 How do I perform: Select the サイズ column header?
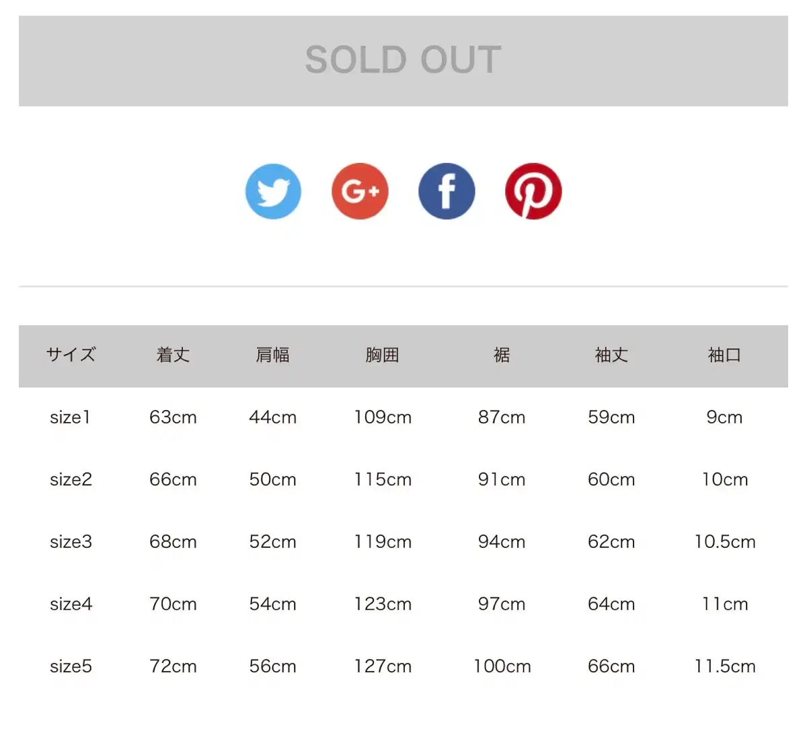(x=71, y=355)
